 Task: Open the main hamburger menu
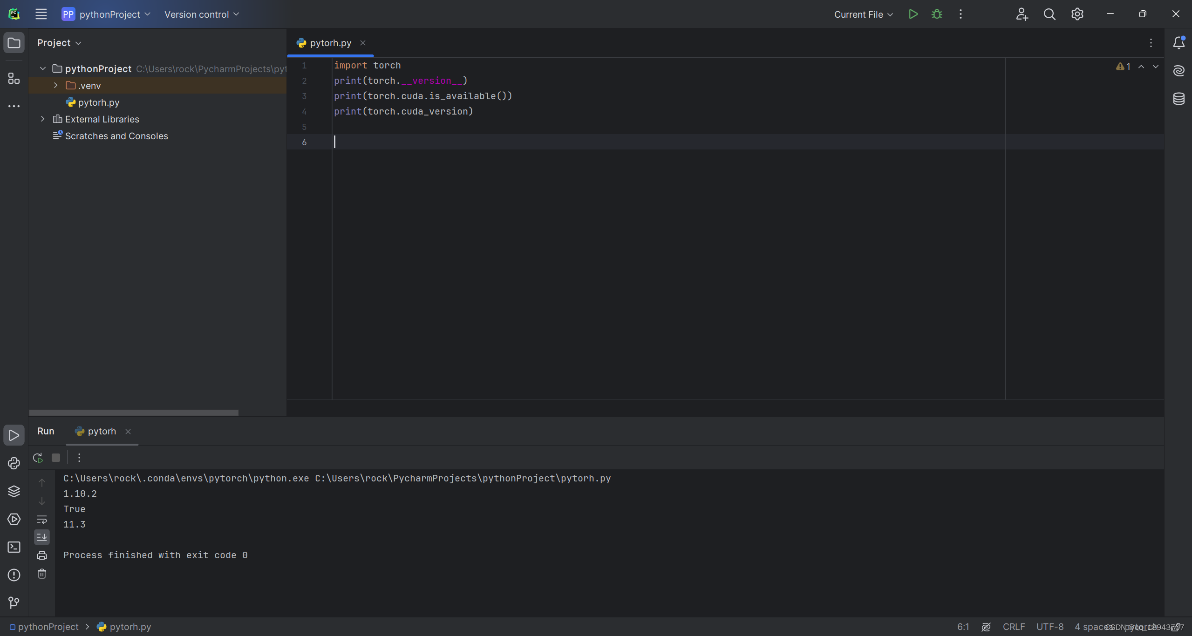pos(41,14)
